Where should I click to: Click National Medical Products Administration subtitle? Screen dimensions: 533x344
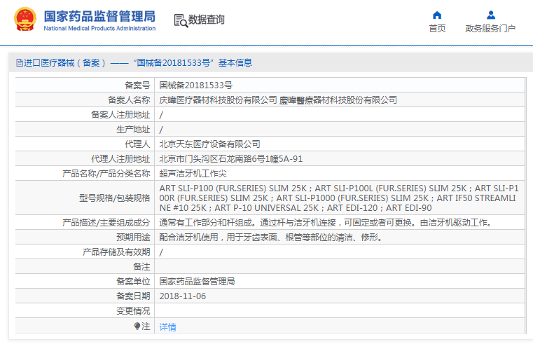pyautogui.click(x=99, y=29)
